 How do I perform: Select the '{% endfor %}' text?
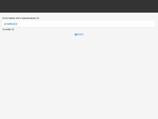pos(8,29)
